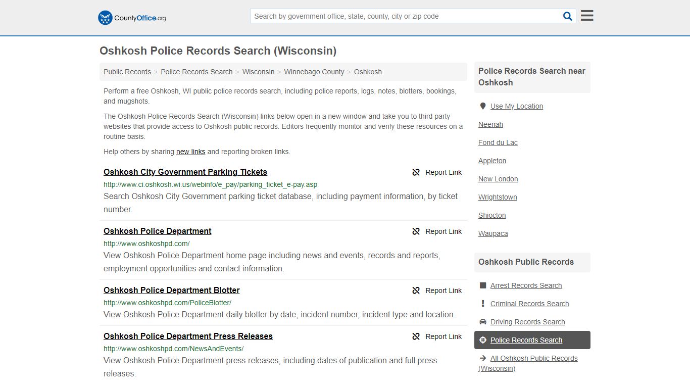Viewport: 690px width, 388px height.
Task: Select New London nearby city
Action: click(x=498, y=179)
